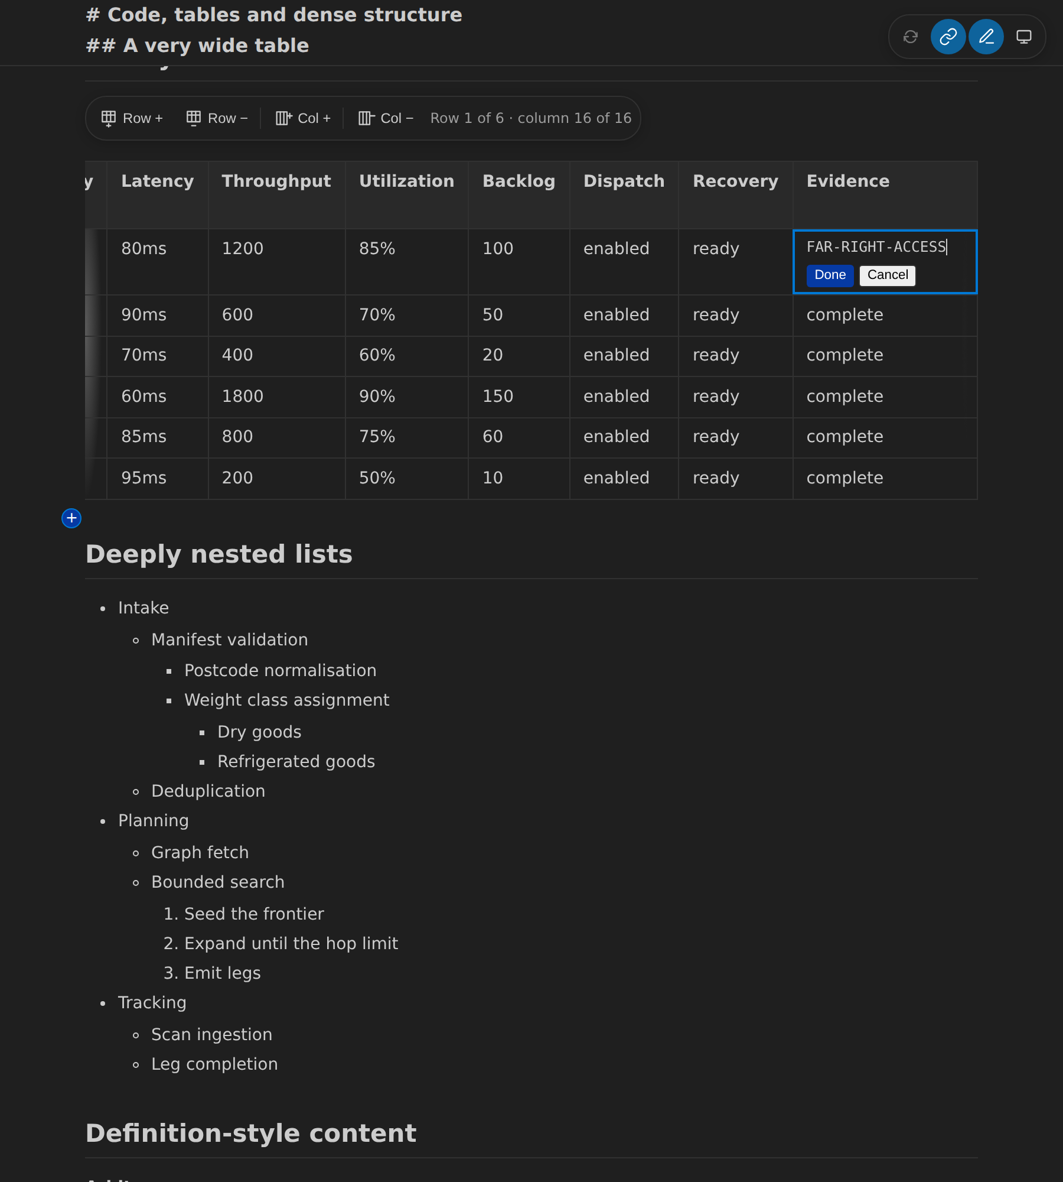Click the 50% utilization cell
The height and width of the screenshot is (1182, 1063).
coord(407,478)
